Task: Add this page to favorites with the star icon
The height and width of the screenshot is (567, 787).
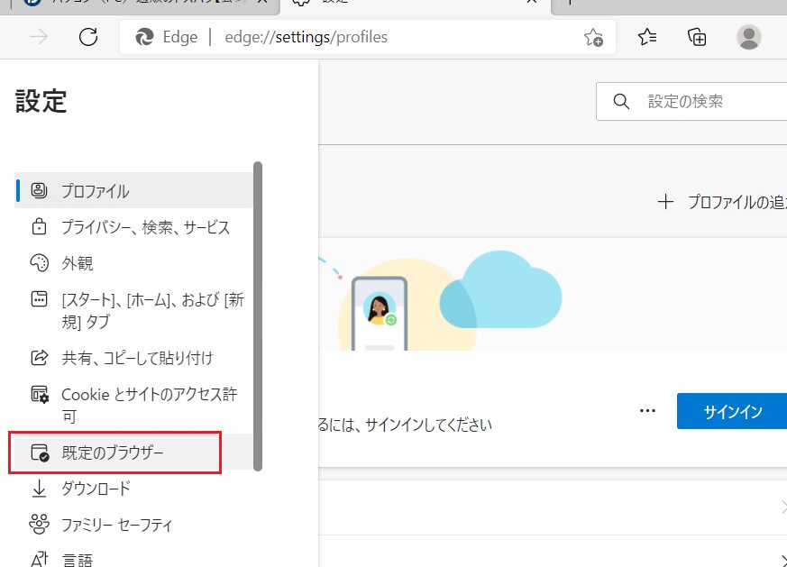Action: (x=592, y=37)
